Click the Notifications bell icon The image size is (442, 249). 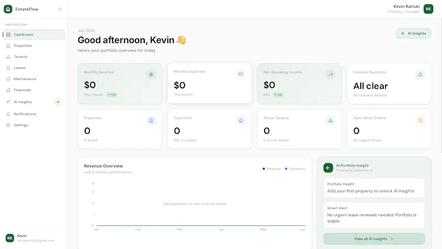8,114
